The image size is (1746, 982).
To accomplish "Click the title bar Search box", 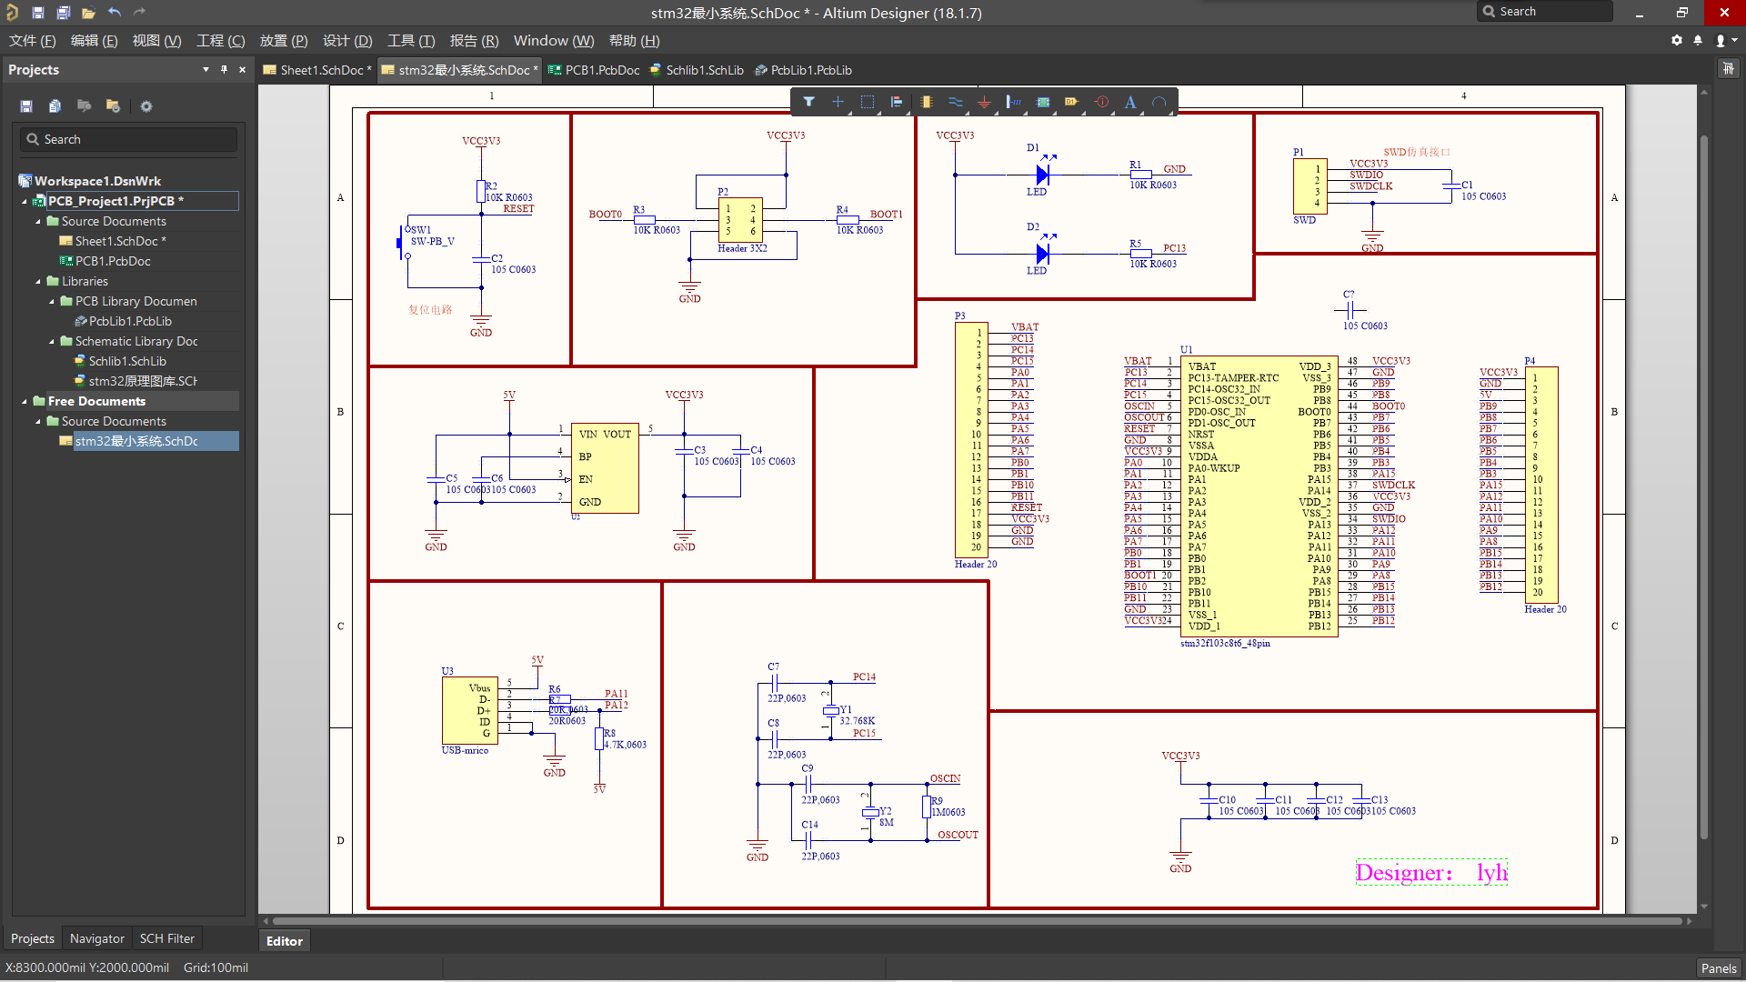I will 1544,12.
